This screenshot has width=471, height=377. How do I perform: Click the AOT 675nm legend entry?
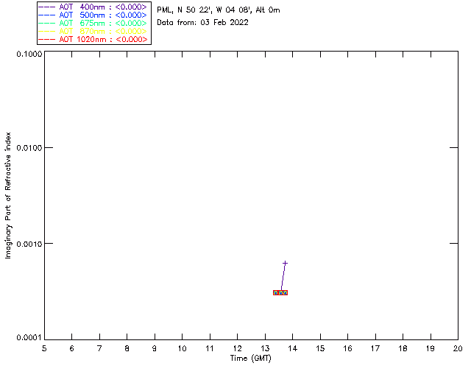point(93,23)
